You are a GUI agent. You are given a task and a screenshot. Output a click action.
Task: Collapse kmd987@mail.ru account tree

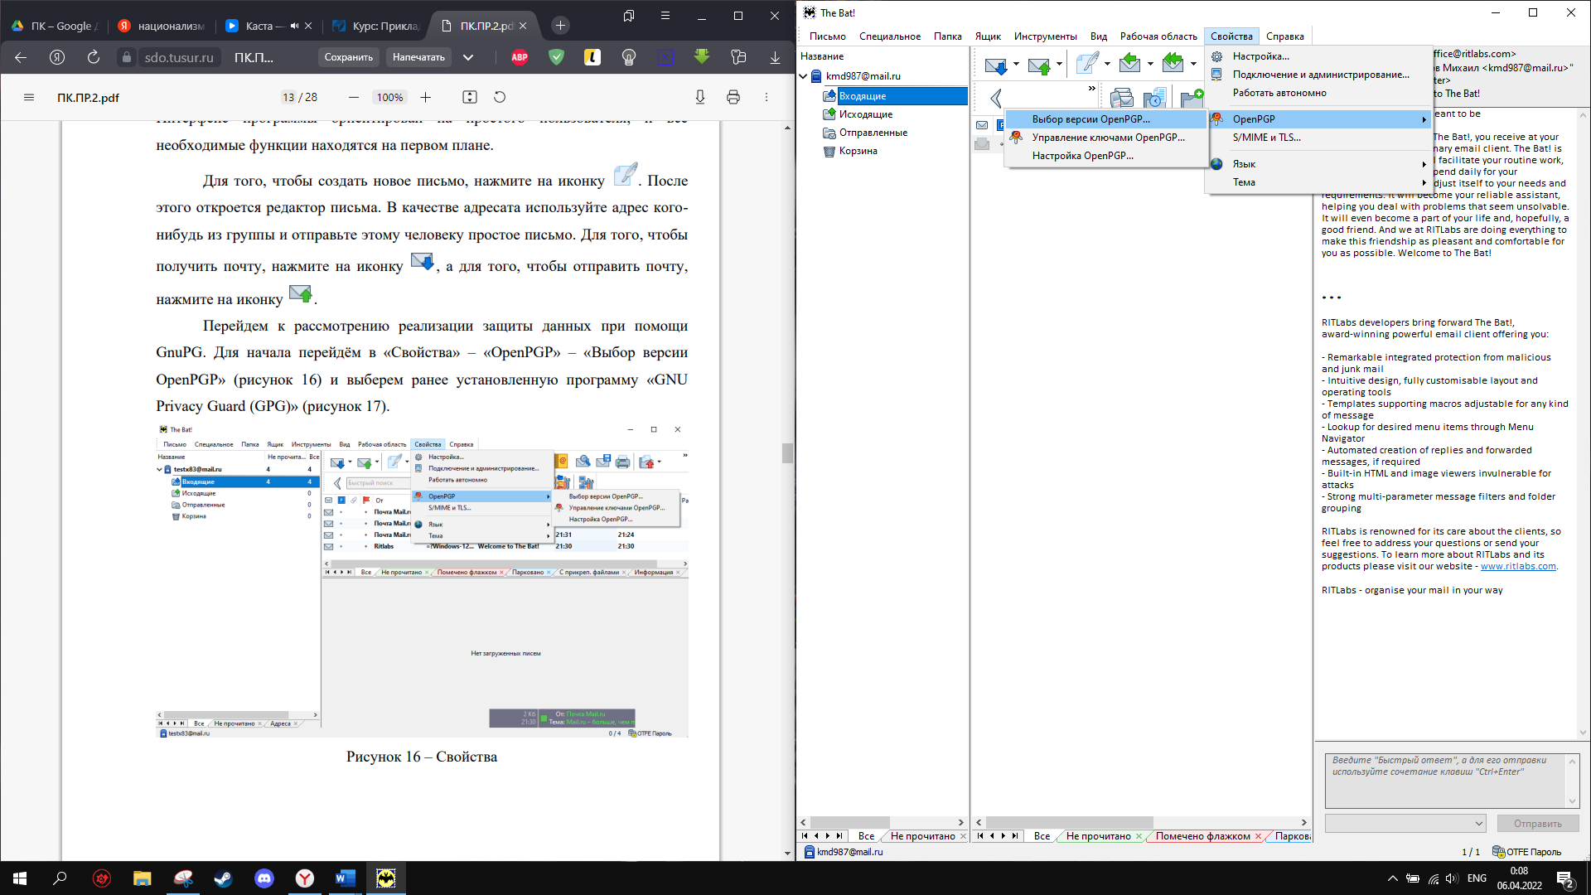(804, 76)
